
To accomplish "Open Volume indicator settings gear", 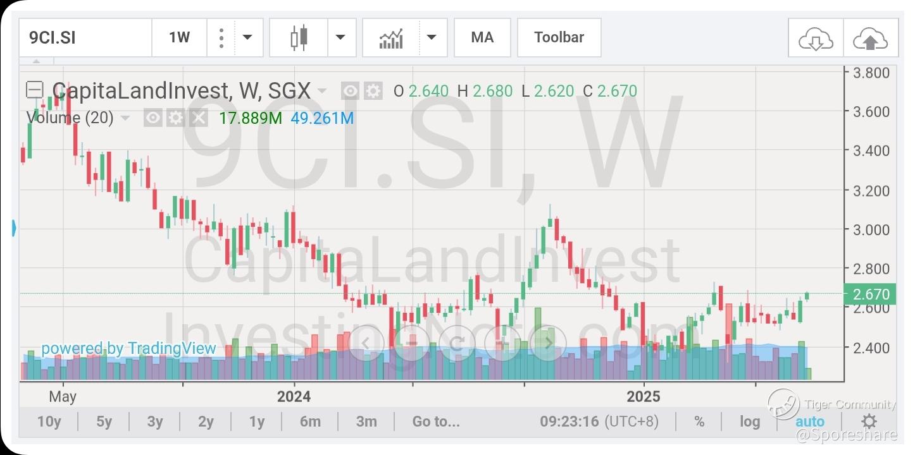I will click(176, 118).
